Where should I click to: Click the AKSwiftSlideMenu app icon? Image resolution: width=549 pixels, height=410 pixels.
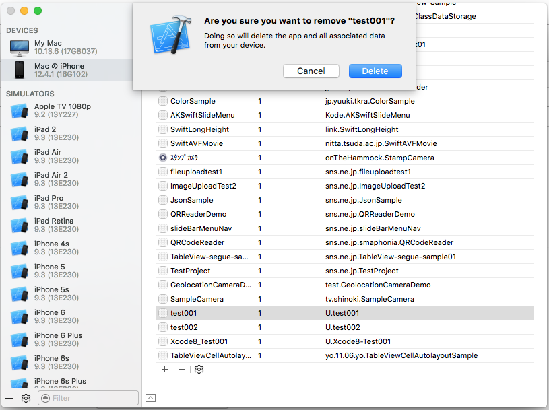pos(162,115)
